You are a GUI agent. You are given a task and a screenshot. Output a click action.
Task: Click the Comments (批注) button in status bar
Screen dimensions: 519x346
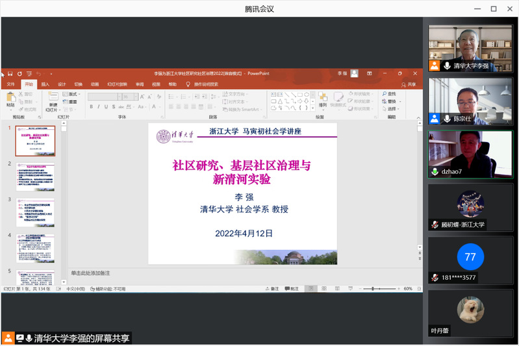292,288
